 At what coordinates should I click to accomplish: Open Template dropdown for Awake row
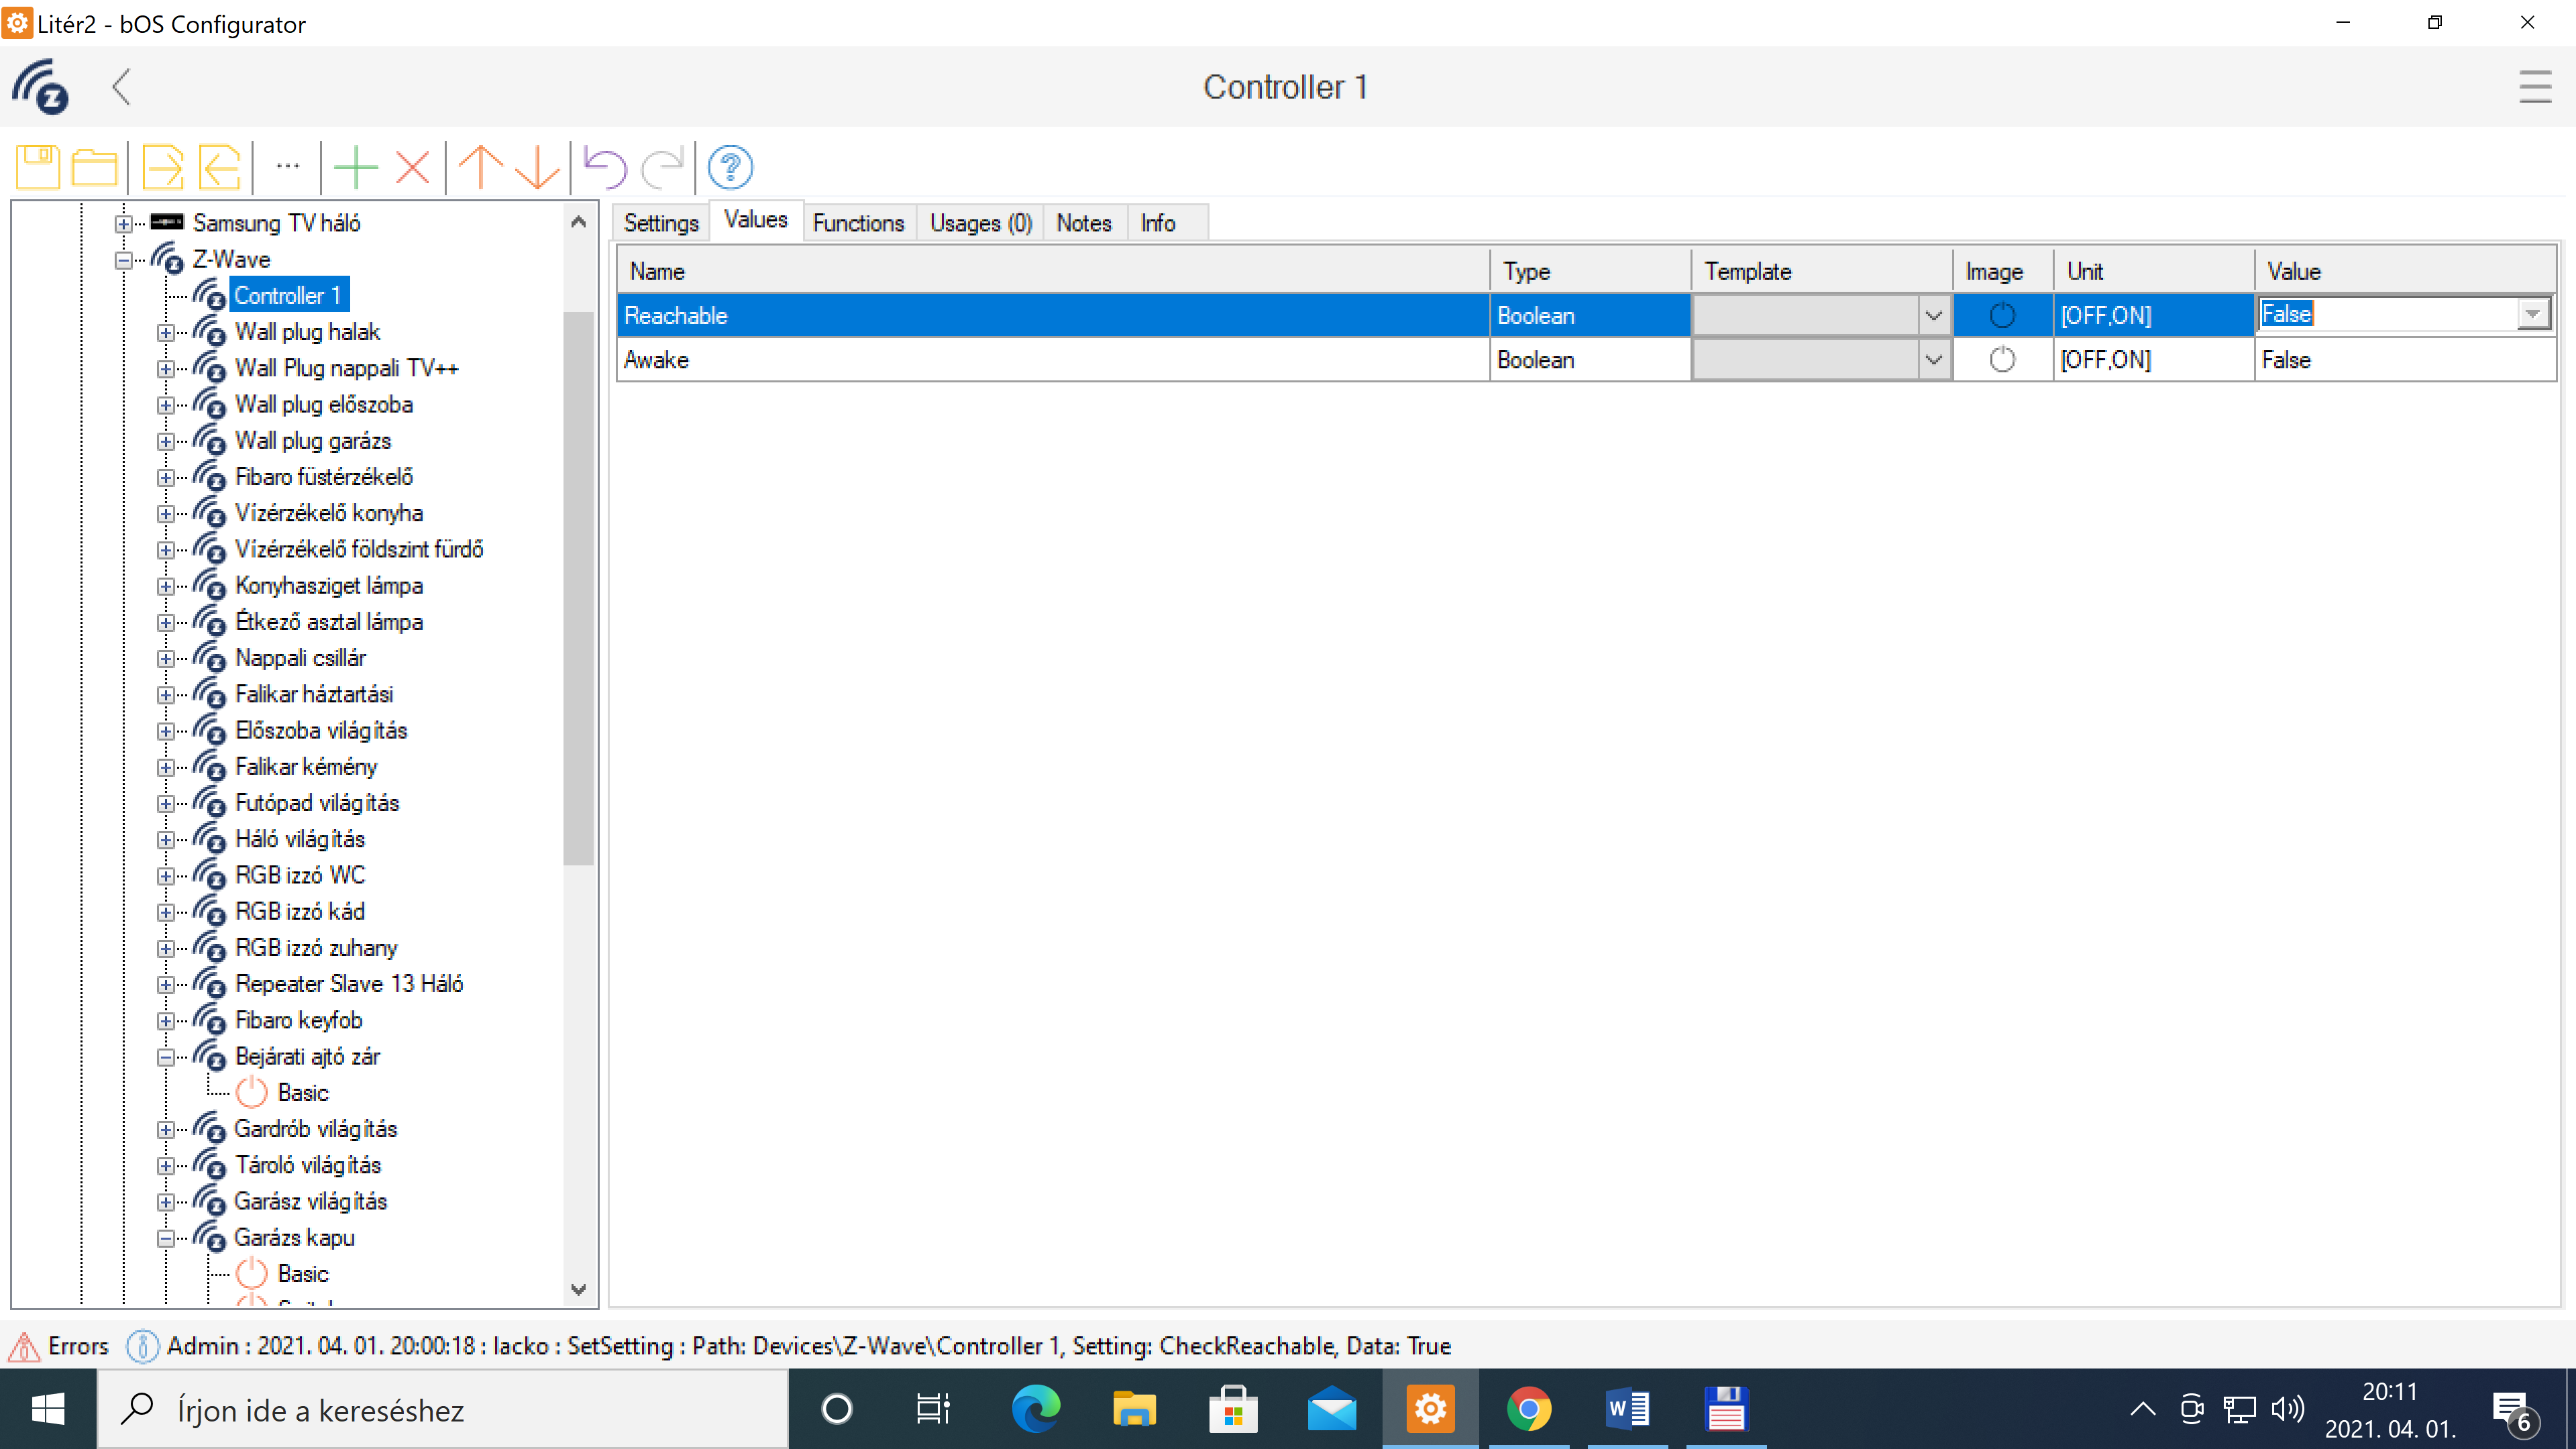pyautogui.click(x=1933, y=360)
